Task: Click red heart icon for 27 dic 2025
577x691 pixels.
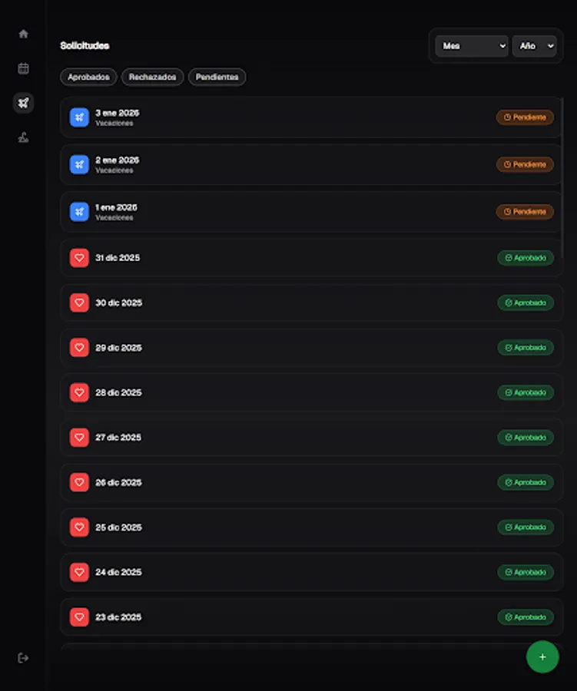Action: pos(79,438)
